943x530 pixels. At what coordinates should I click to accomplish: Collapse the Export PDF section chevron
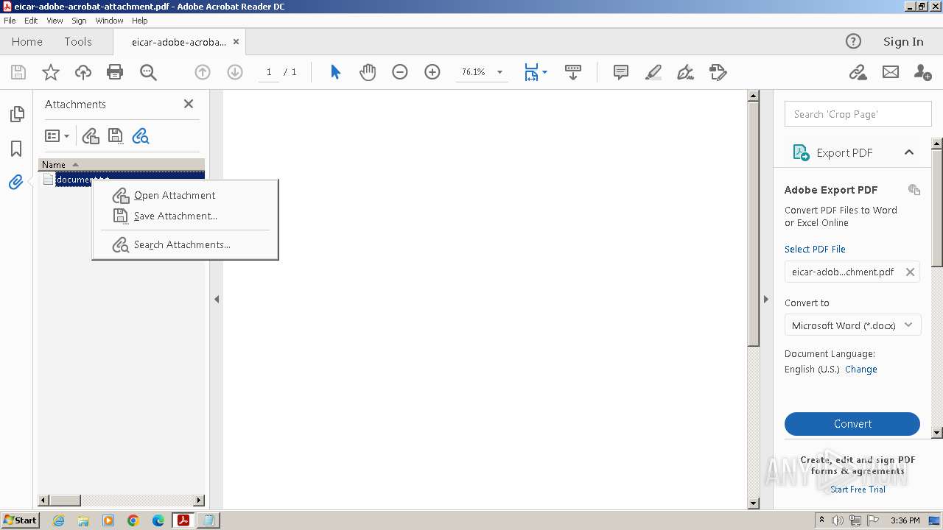pyautogui.click(x=909, y=152)
